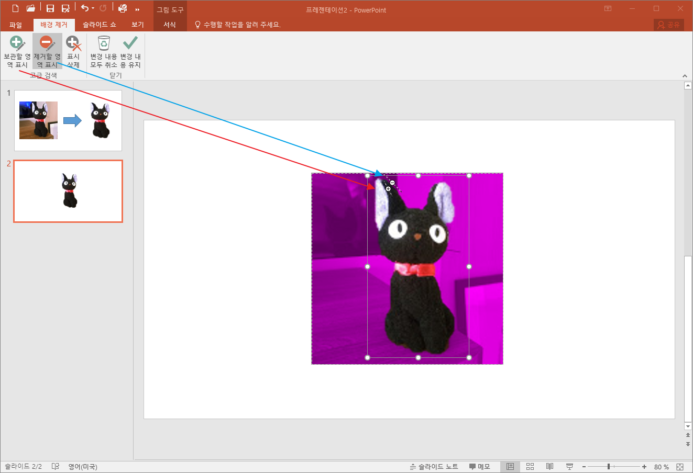Select slide 2 thumbnail
This screenshot has width=693, height=473.
pyautogui.click(x=68, y=192)
